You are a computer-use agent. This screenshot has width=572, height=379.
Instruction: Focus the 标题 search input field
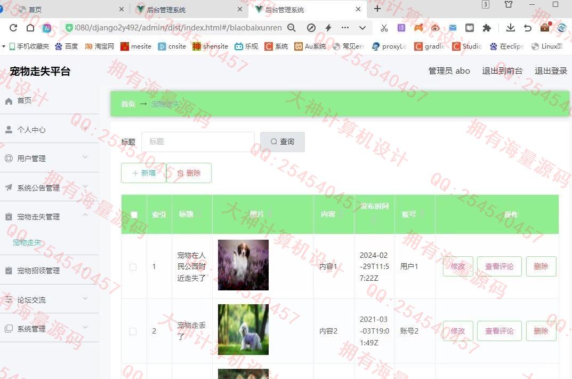[x=198, y=141]
